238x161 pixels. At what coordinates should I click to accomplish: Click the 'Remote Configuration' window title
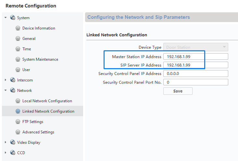pyautogui.click(x=31, y=6)
